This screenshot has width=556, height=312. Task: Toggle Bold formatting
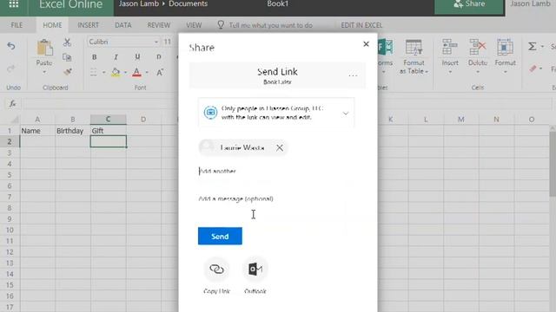point(95,57)
